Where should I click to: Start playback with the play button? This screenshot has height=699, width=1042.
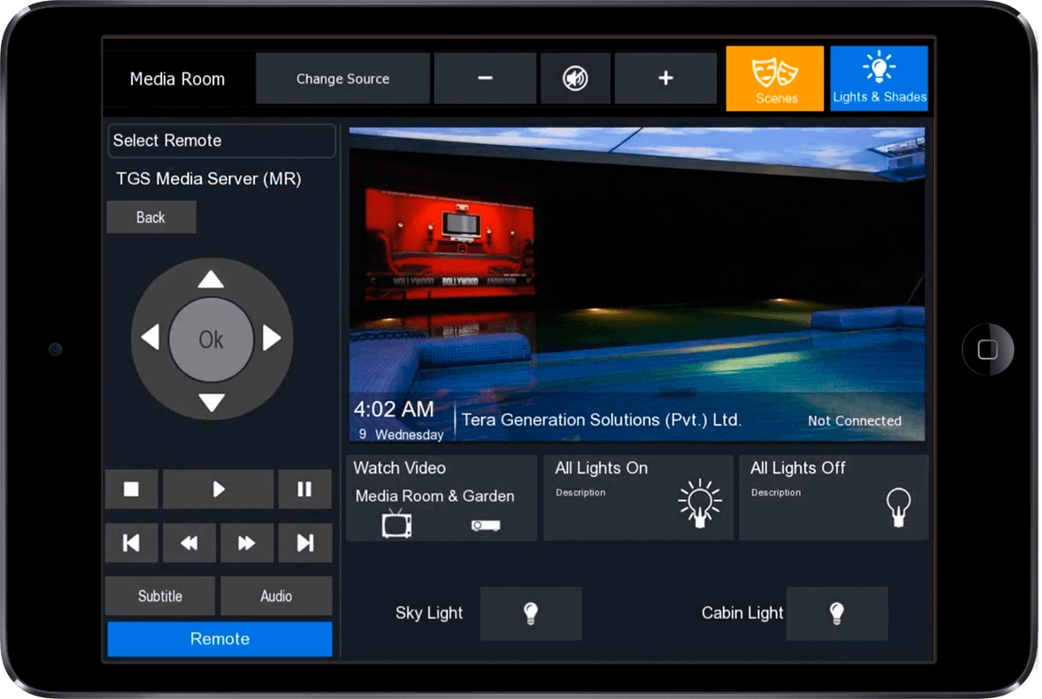click(218, 489)
